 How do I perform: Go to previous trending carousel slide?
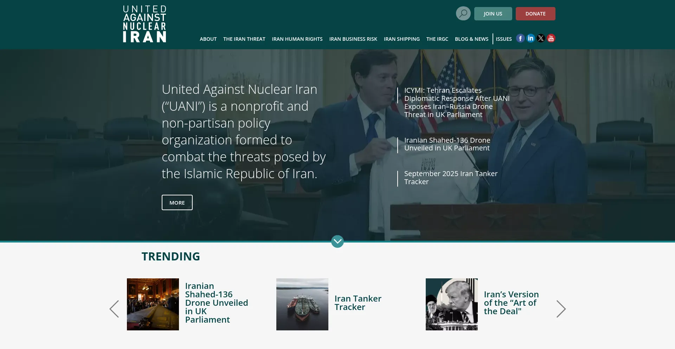coord(114,309)
